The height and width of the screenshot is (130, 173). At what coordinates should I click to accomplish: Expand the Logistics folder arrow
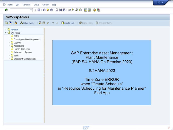point(9,42)
